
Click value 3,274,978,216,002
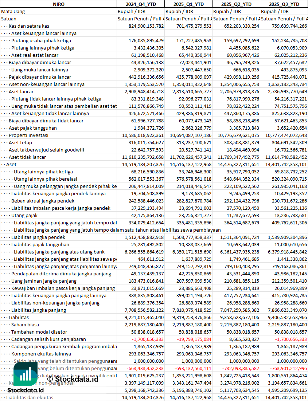point(239,383)
